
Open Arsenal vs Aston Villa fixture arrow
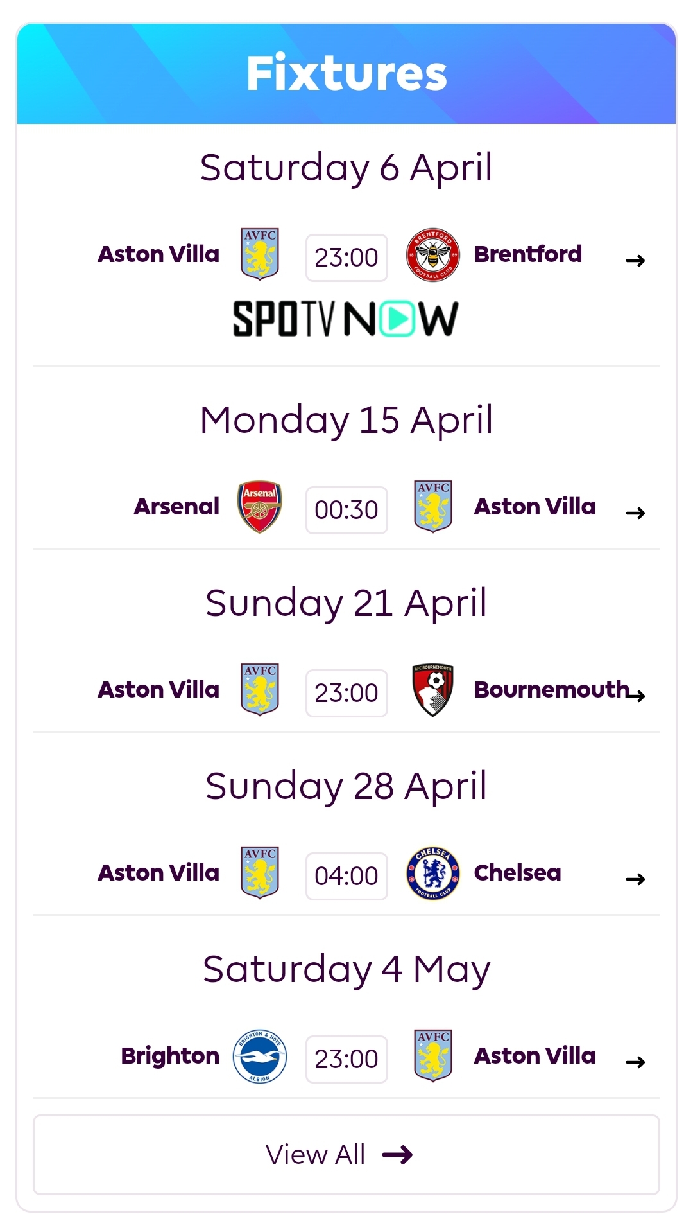(x=635, y=513)
